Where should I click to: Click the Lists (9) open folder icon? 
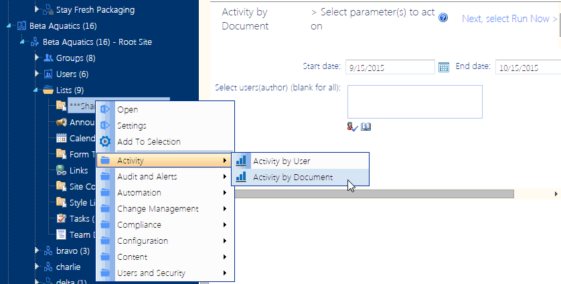click(x=48, y=90)
